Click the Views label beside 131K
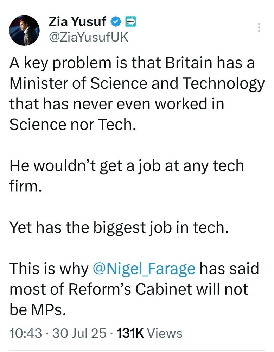274x352 pixels. (164, 333)
